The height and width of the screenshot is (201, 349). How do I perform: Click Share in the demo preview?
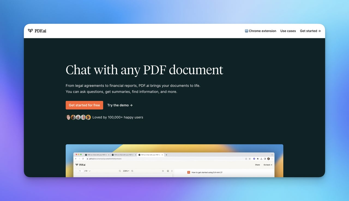click(x=257, y=165)
